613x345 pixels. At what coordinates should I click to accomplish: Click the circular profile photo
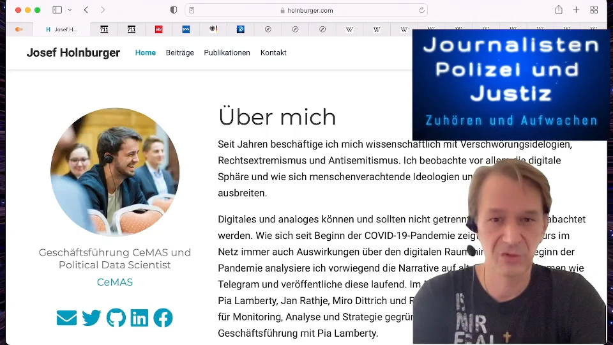click(115, 172)
